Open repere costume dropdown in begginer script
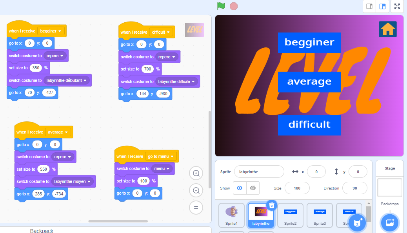Viewport: 407px width, 233px height. point(55,56)
